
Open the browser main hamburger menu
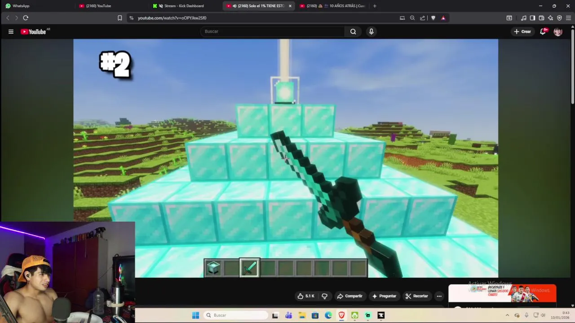[x=568, y=18]
